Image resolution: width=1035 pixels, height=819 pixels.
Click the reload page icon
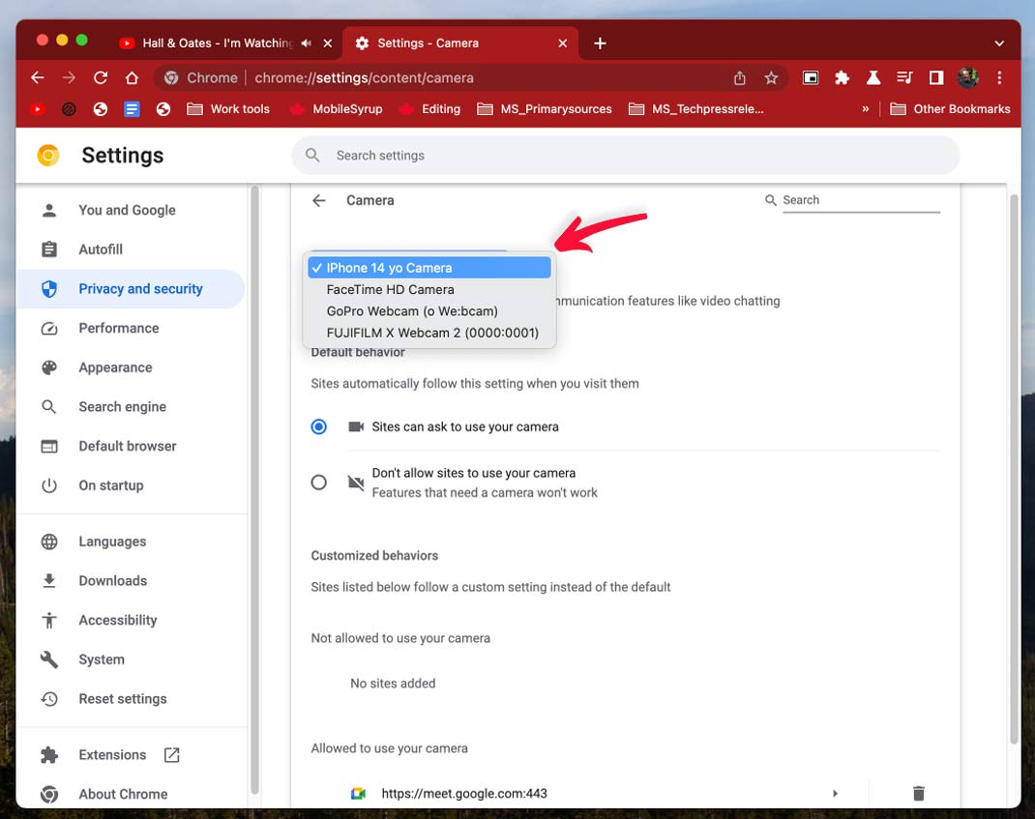(x=101, y=78)
